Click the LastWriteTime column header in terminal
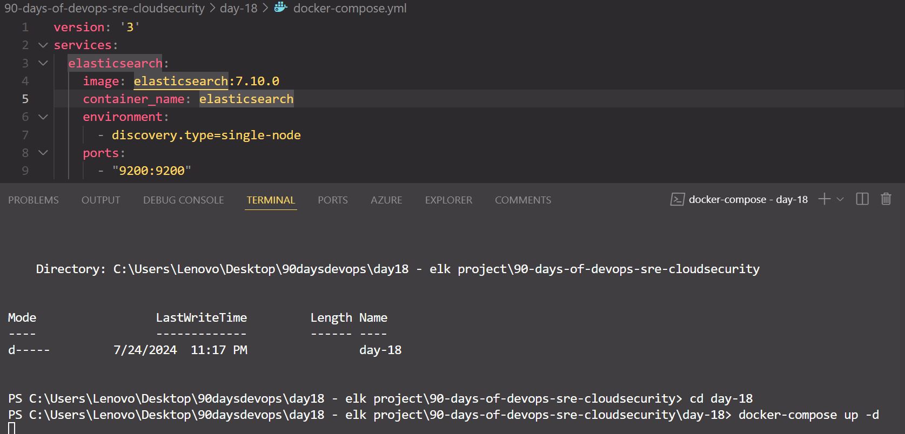The width and height of the screenshot is (905, 434). click(202, 317)
